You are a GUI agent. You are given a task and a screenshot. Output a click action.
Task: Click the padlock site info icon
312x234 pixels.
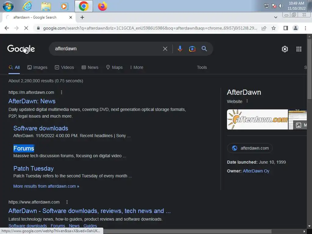(38, 28)
